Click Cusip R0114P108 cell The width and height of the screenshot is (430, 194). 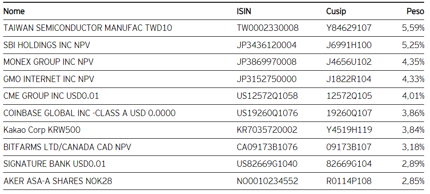click(349, 181)
